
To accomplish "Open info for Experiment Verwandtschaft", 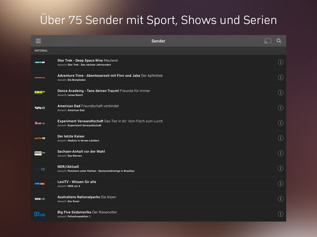I will point(280,123).
